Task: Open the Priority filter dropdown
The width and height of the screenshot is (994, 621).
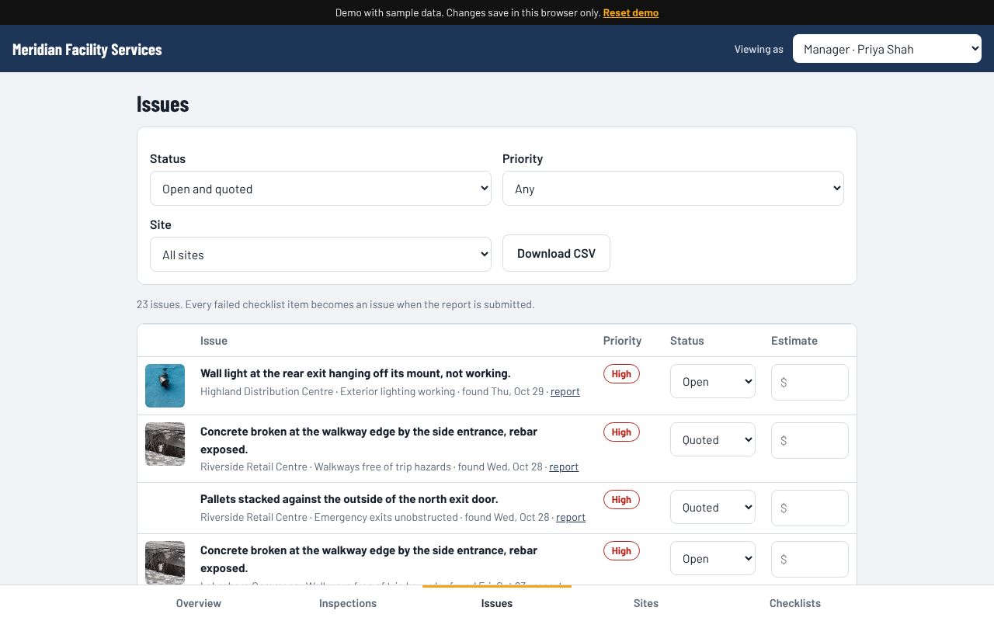Action: pyautogui.click(x=673, y=189)
